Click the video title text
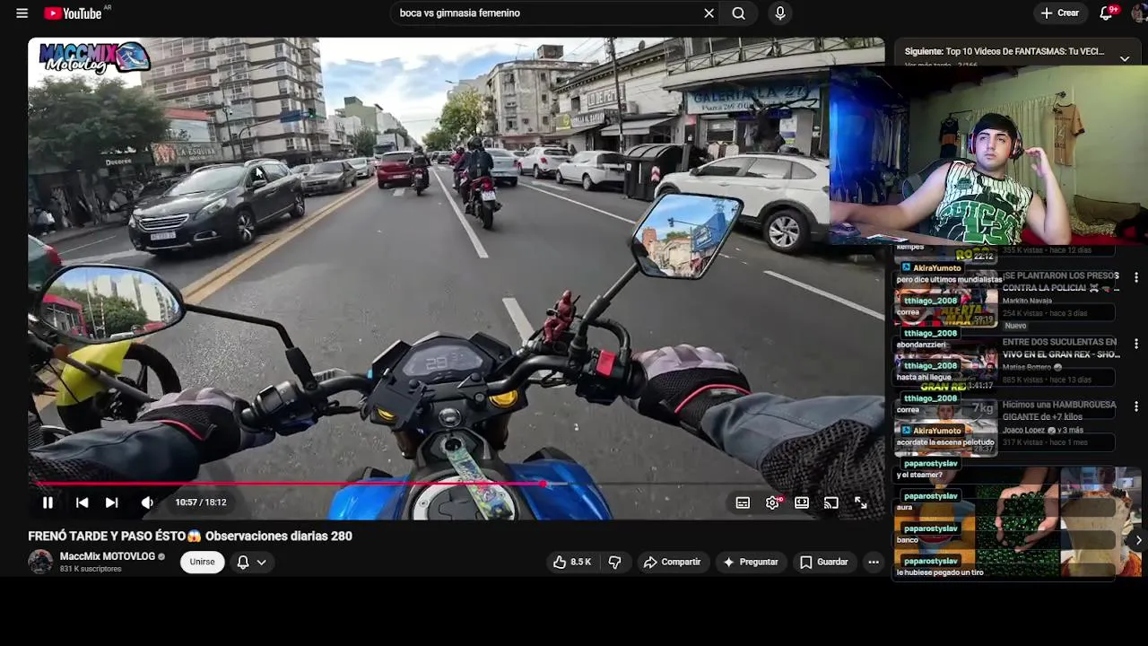1148x646 pixels. coord(190,536)
